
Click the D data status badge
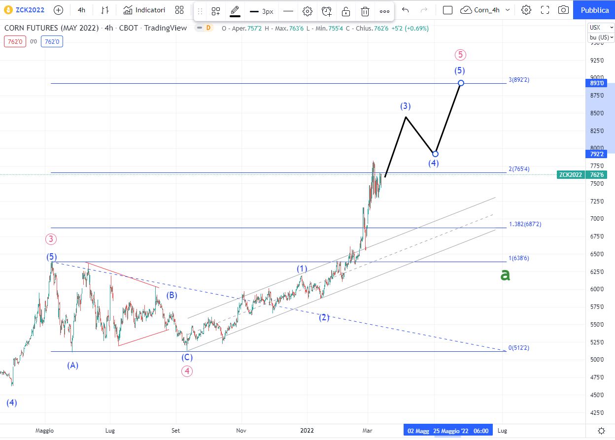[208, 28]
